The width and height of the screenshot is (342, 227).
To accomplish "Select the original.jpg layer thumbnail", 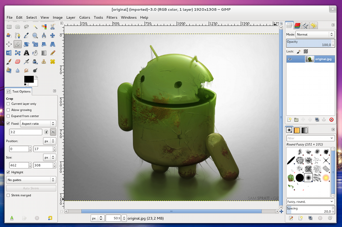I will tap(309, 59).
